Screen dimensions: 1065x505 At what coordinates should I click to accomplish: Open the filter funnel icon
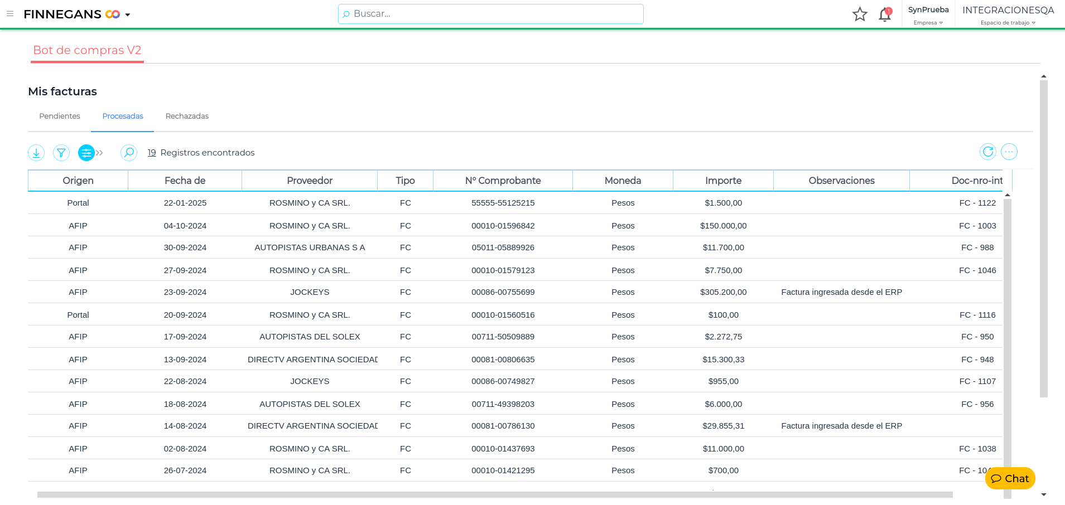pyautogui.click(x=61, y=153)
